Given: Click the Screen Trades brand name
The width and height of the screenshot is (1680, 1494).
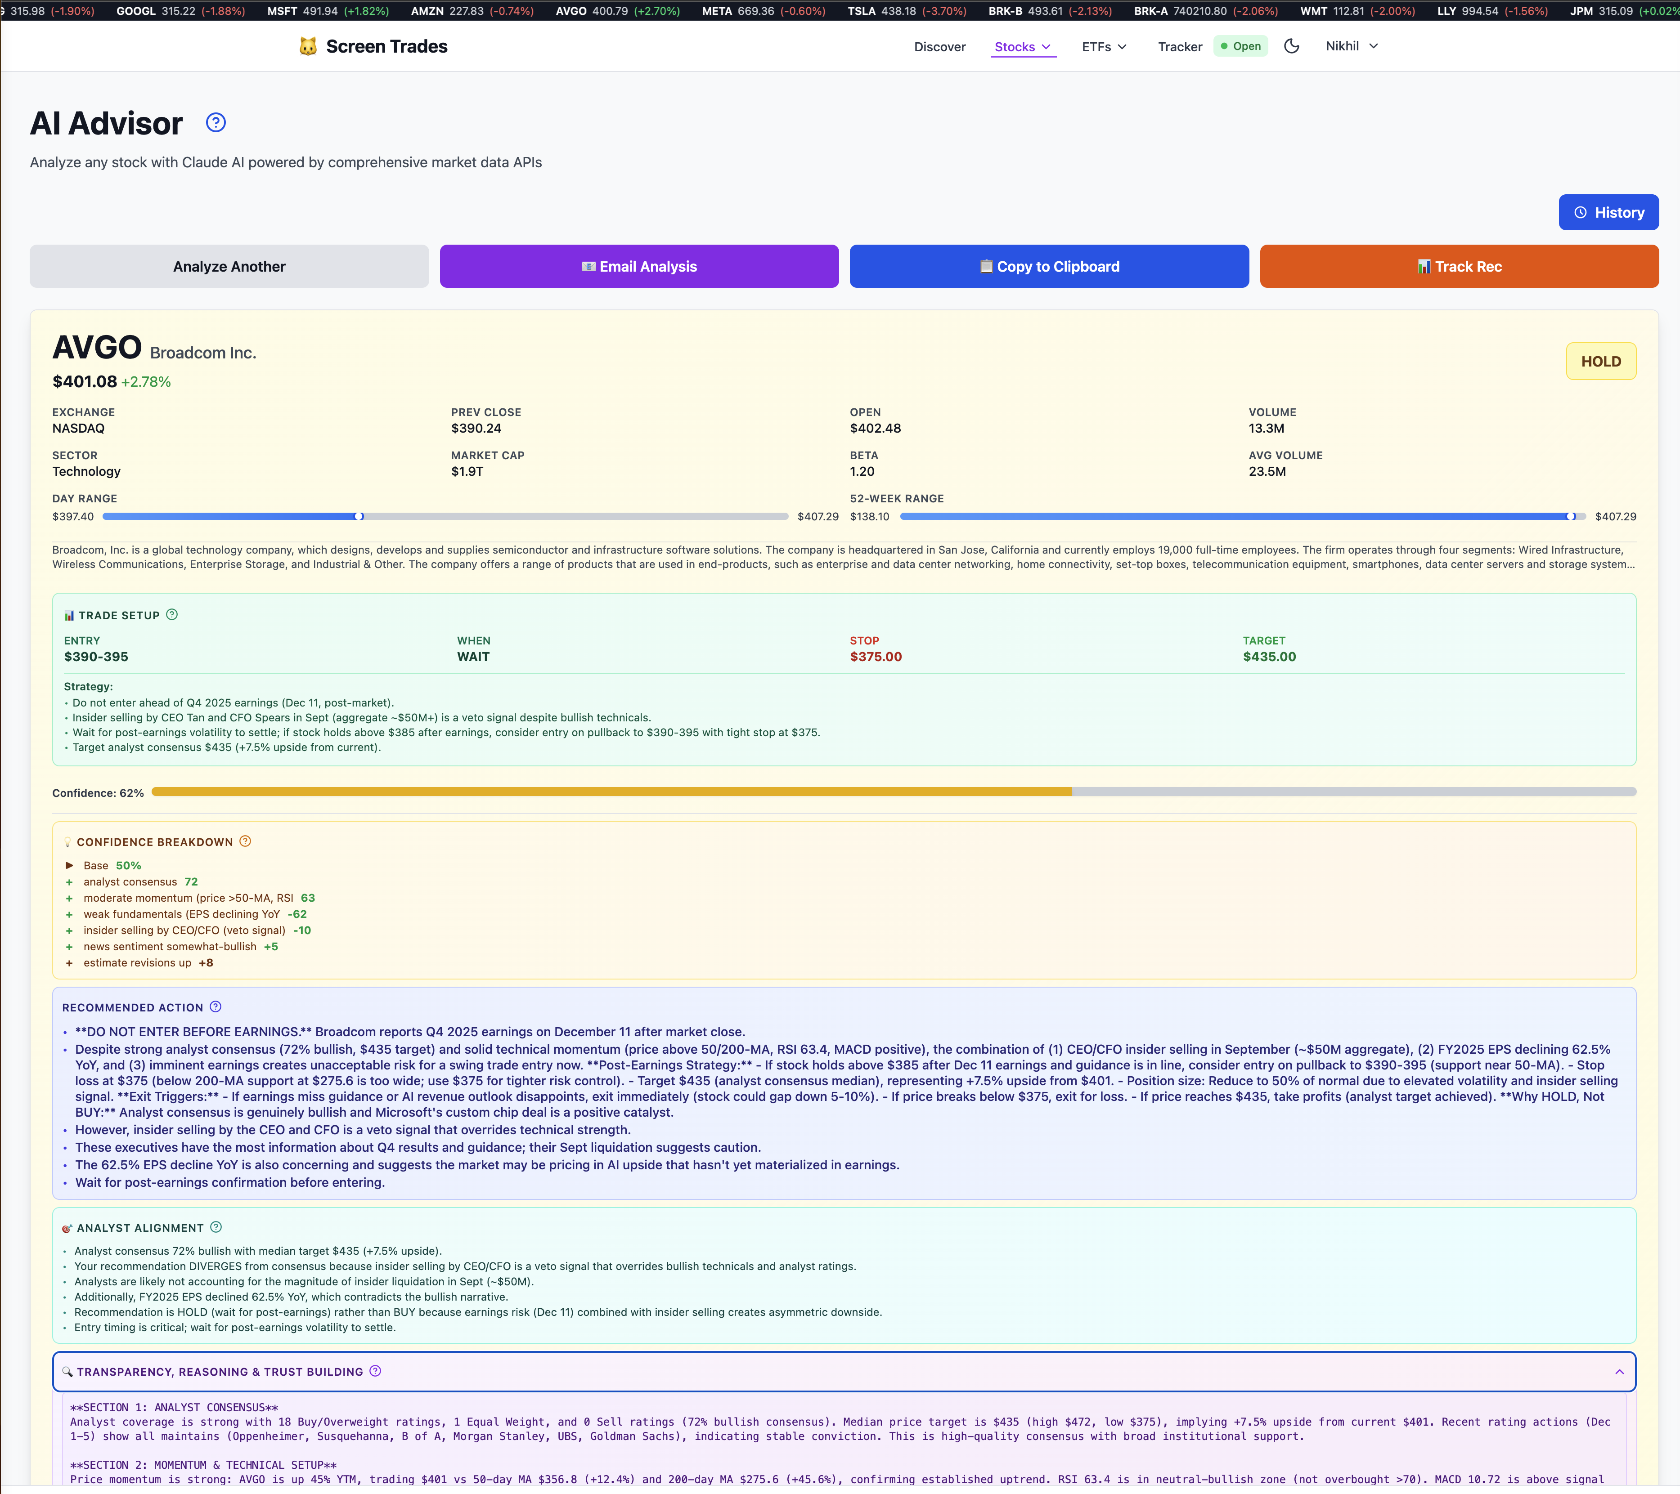Looking at the screenshot, I should click(x=386, y=47).
